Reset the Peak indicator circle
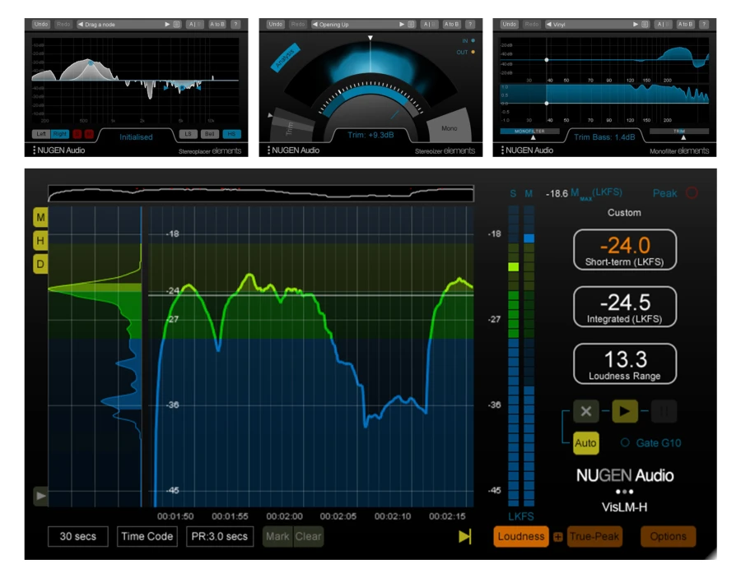Screen dimensions: 741x578 tap(692, 193)
